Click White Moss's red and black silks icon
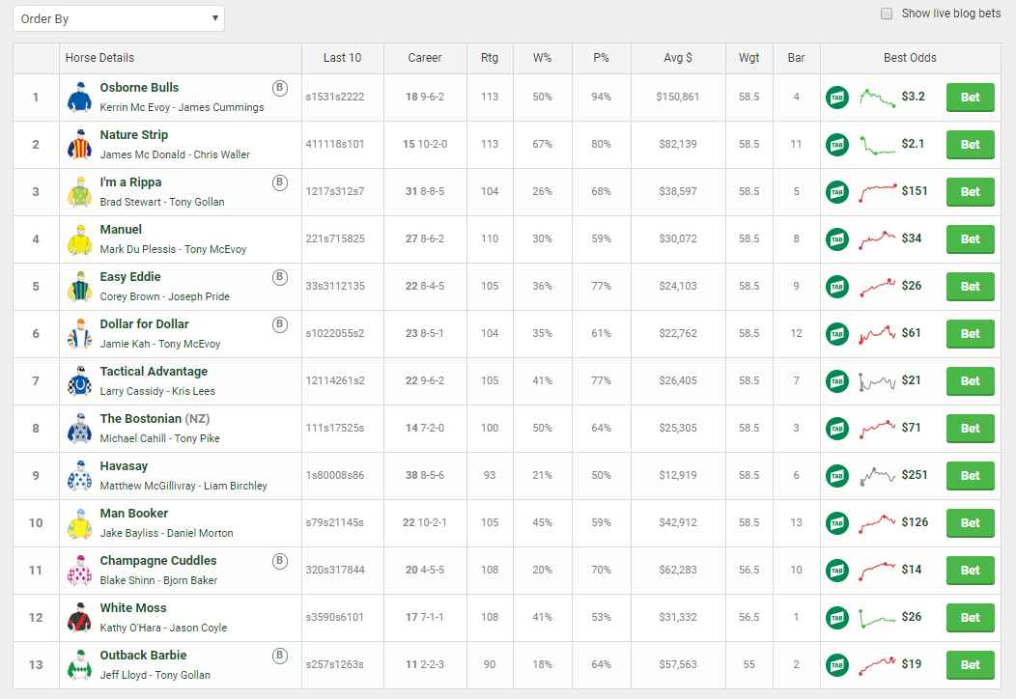 coord(78,618)
